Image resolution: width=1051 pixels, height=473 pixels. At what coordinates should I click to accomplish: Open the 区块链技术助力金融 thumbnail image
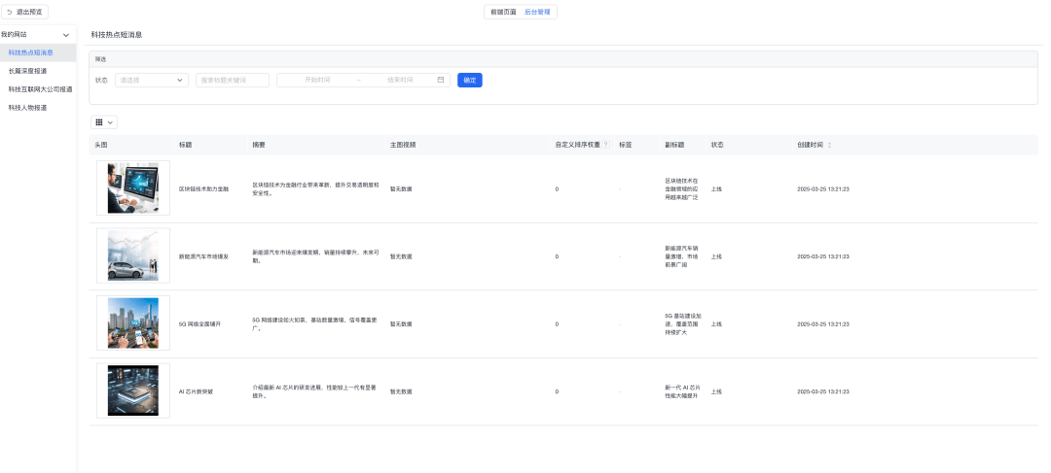tap(133, 188)
